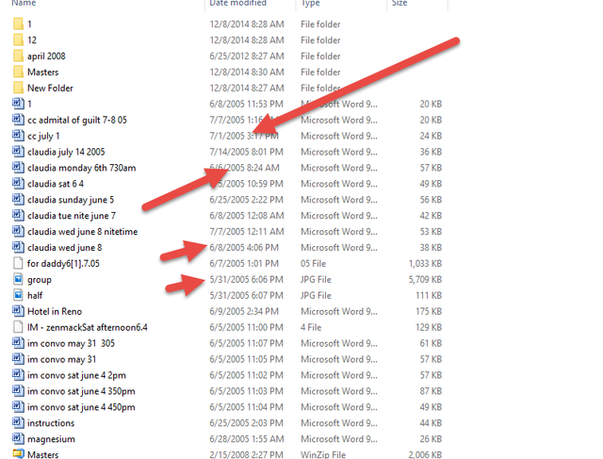
Task: Click Word icon of 'claudia tue nite june 7'
Action: 18,216
